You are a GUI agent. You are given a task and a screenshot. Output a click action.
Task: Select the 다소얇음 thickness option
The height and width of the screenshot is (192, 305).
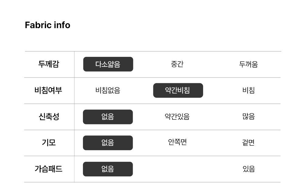(x=108, y=64)
